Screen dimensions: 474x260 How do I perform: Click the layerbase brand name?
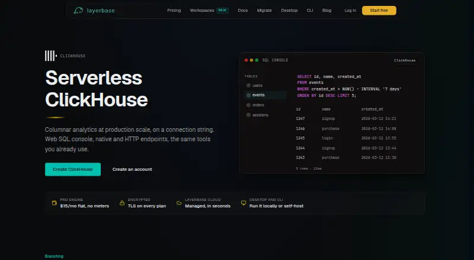(x=101, y=11)
